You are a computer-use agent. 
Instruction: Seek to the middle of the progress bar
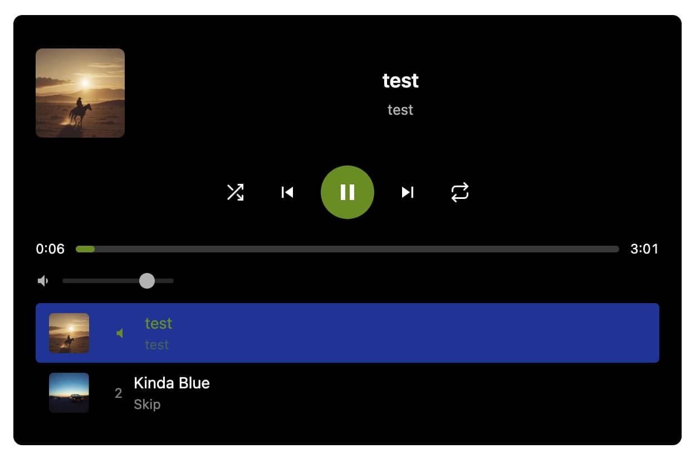(x=347, y=249)
